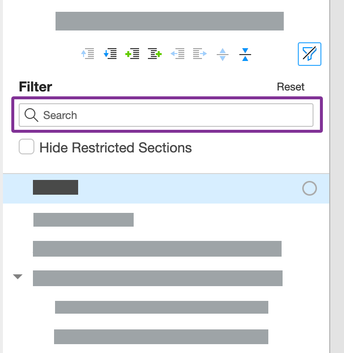Click into the Search filter field
The width and height of the screenshot is (344, 353).
(x=172, y=115)
